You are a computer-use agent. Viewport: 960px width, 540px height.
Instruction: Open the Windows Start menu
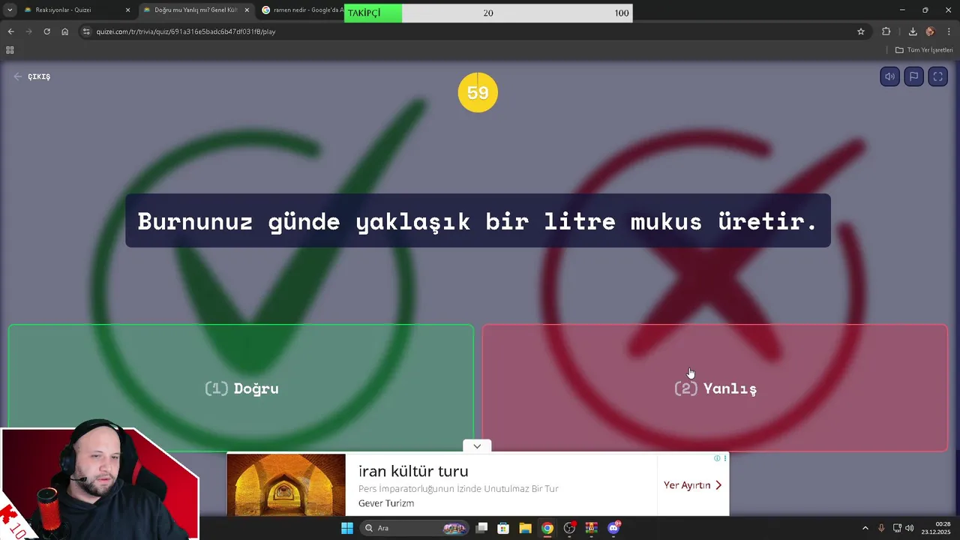347,528
